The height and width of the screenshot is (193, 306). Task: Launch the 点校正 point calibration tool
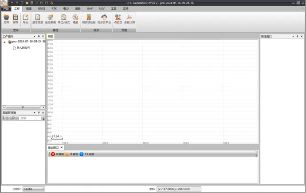click(x=118, y=19)
